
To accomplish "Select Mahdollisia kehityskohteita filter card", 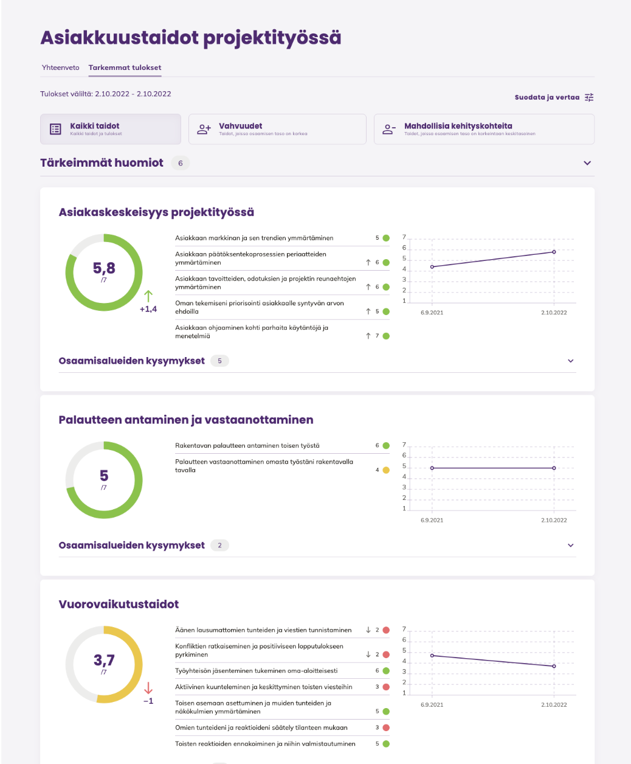I will point(484,129).
